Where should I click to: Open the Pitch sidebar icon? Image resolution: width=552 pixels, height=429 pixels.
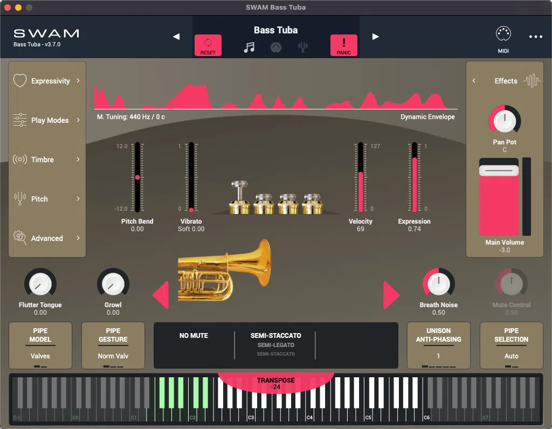(19, 199)
